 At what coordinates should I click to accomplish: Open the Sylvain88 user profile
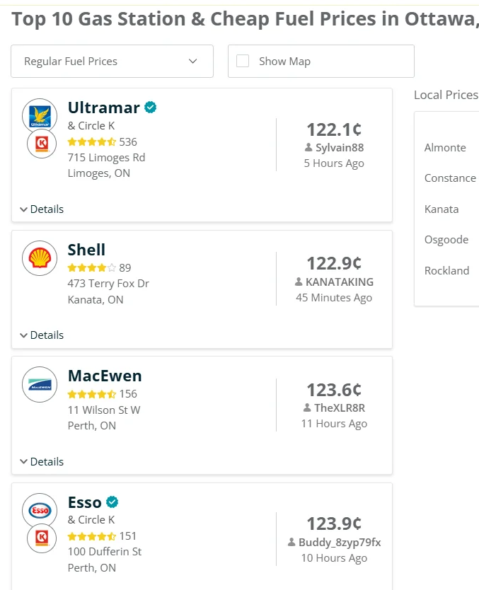(340, 147)
